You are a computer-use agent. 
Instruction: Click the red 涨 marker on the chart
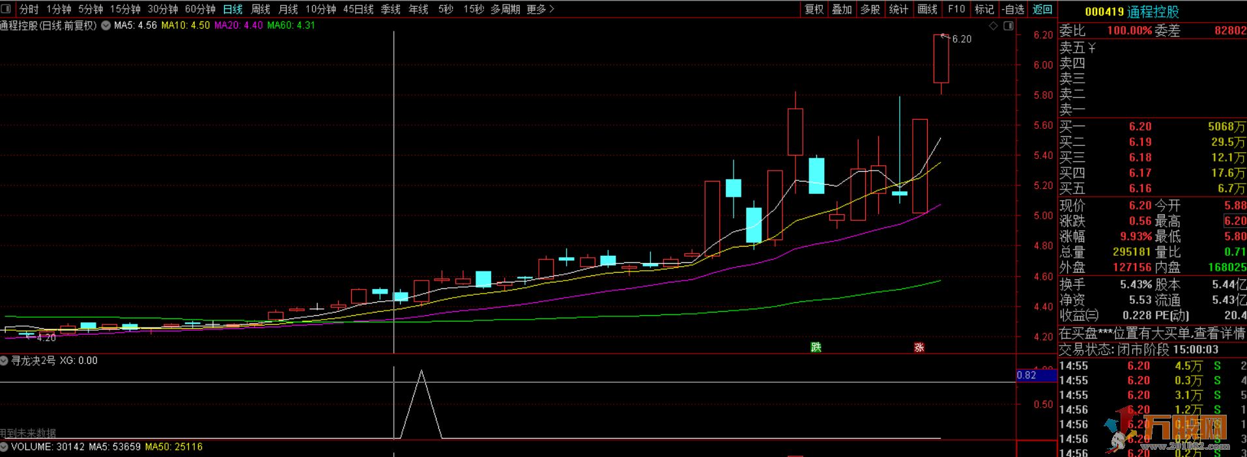click(919, 347)
